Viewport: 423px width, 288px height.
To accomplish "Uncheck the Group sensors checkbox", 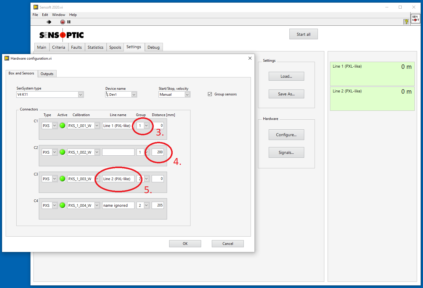I will coord(210,94).
